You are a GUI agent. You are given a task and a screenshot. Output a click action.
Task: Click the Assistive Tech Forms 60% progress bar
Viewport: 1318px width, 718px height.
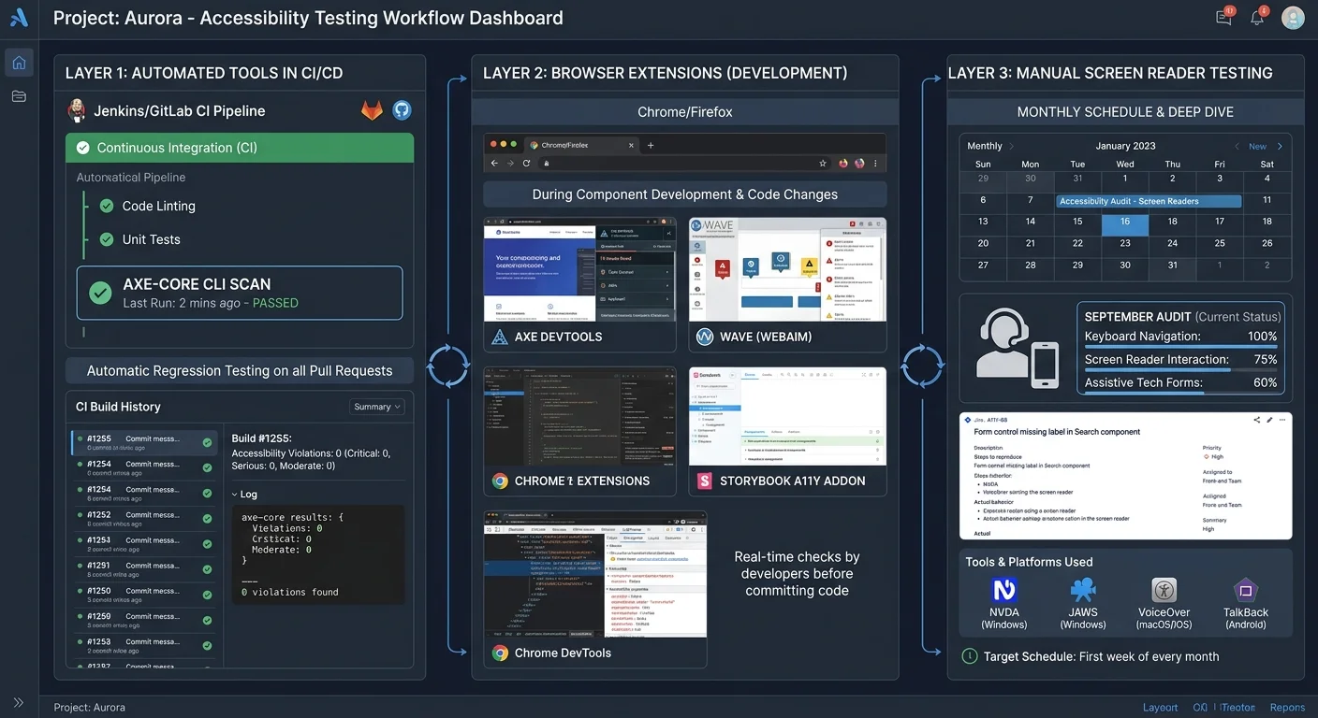tap(1181, 393)
